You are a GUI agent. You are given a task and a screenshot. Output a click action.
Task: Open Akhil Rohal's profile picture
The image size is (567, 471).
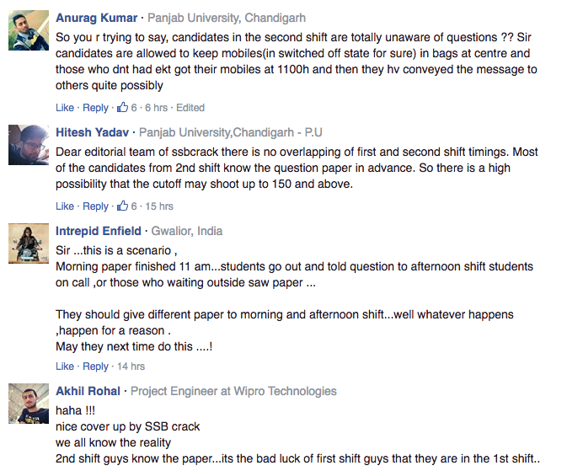pos(29,404)
